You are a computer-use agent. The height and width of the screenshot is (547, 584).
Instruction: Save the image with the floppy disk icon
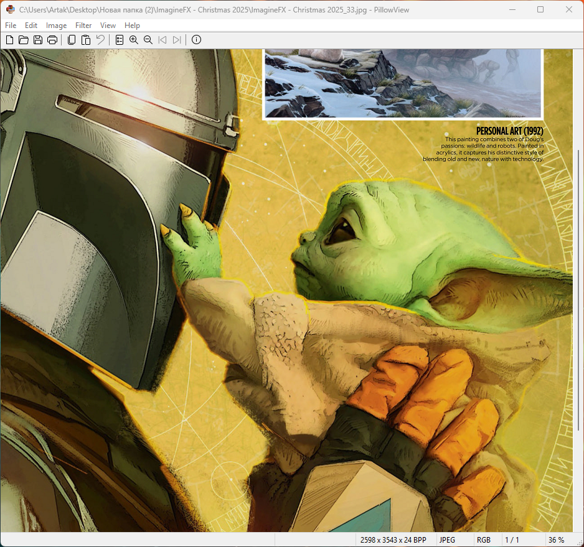[38, 40]
